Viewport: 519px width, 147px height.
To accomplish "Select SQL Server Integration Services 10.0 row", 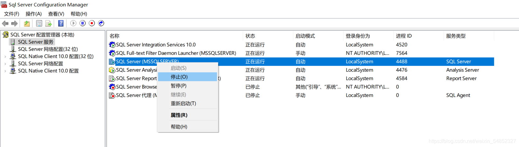I will coord(301,45).
